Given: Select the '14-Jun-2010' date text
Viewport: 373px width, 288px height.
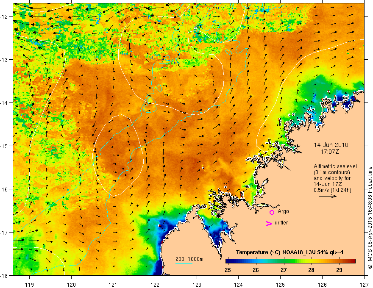Looking at the screenshot, I should tap(331, 145).
